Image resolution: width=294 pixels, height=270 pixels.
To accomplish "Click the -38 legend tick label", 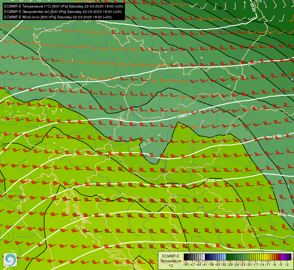I will tap(211, 265).
